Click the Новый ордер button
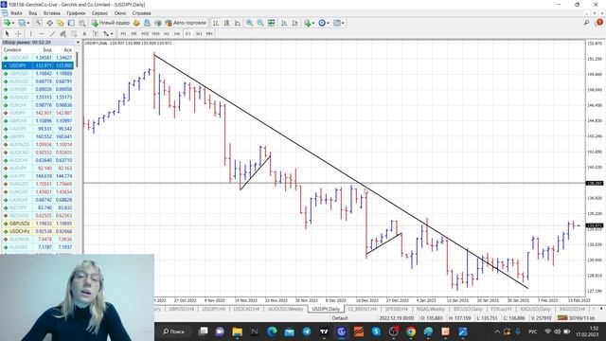 (x=110, y=23)
